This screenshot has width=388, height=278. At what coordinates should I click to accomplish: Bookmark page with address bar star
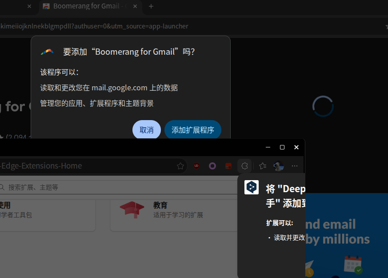180,166
